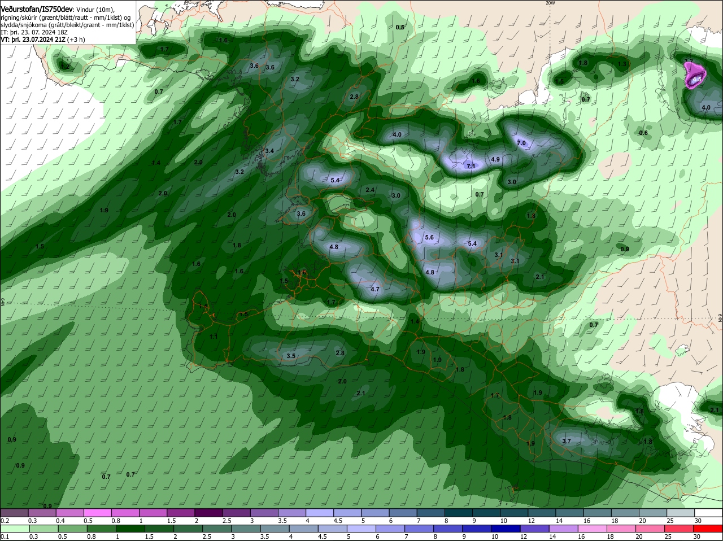Viewport: 723px width, 541px height.
Task: Click the 7.1 precipitation value on the map
Action: [x=471, y=166]
